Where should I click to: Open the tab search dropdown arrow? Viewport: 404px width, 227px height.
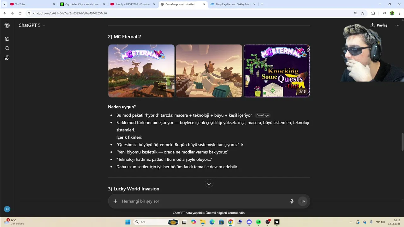click(x=4, y=4)
